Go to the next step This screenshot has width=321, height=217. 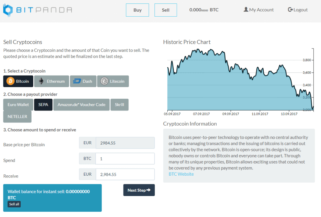click(x=139, y=190)
